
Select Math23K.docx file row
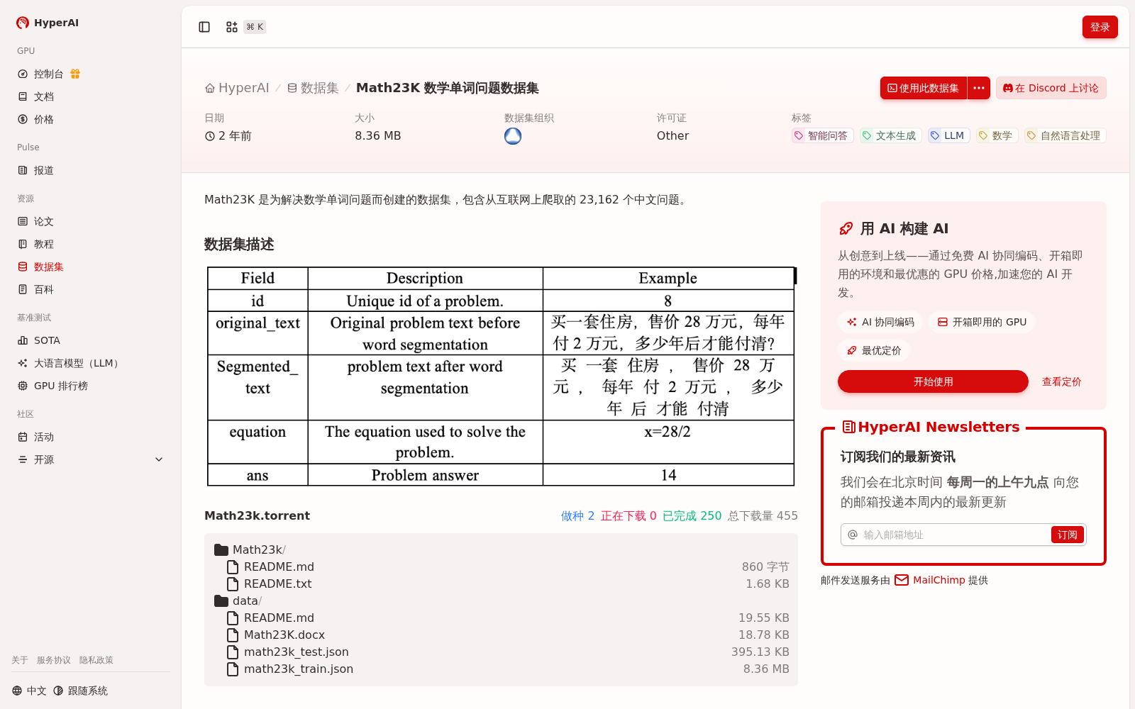click(x=501, y=635)
